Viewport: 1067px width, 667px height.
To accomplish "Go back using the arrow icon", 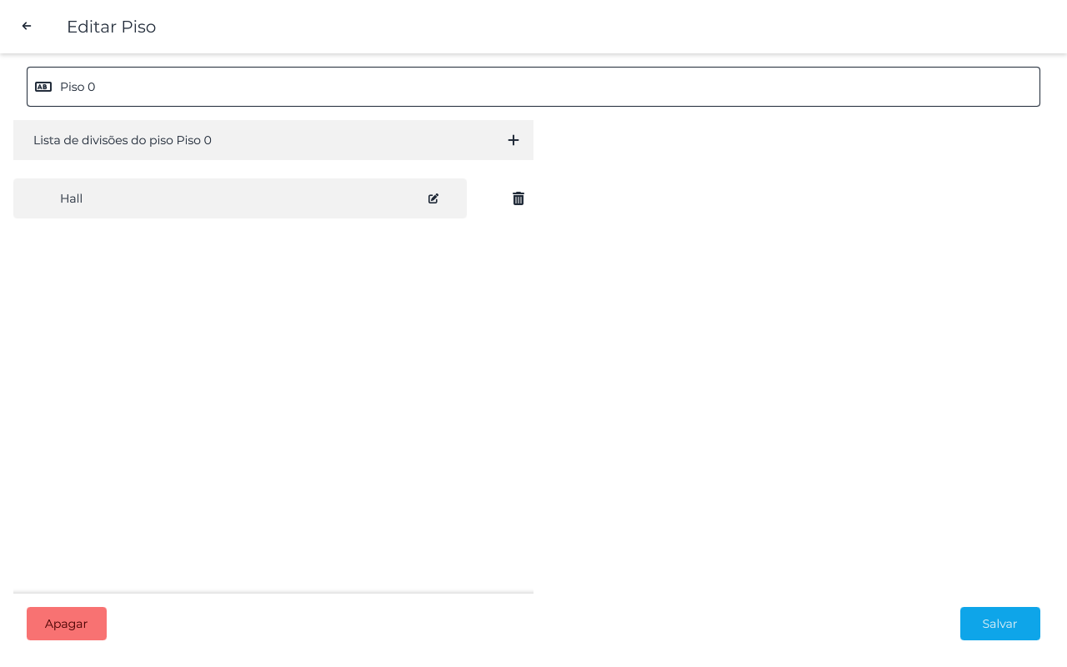I will [27, 27].
